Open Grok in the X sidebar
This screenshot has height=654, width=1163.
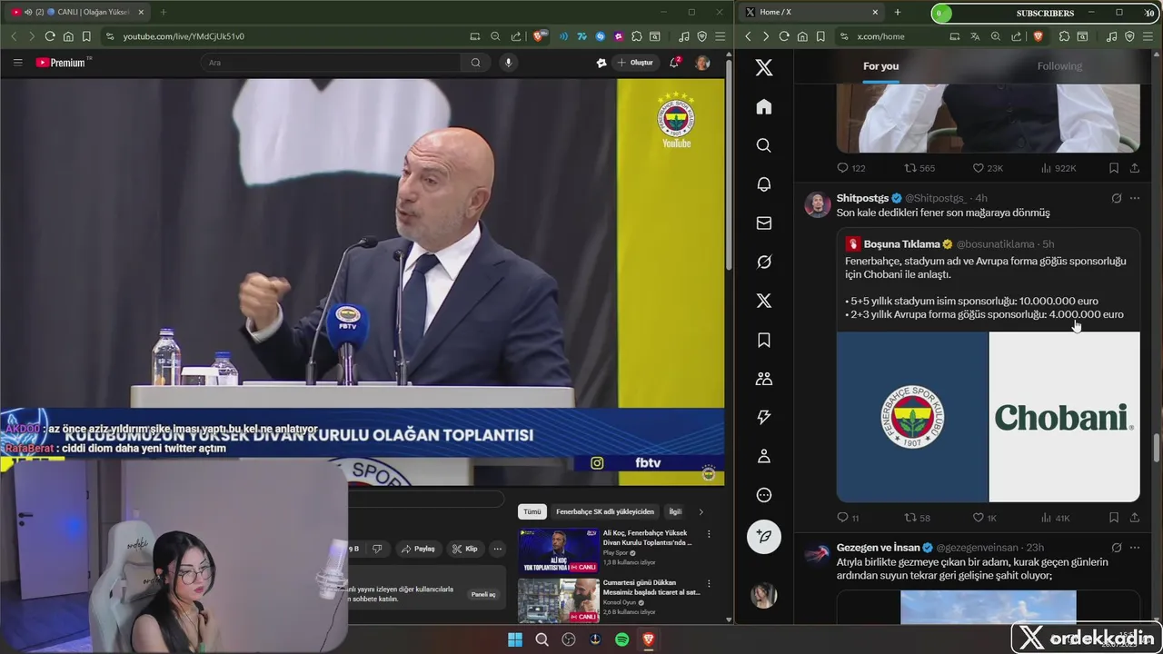click(x=764, y=262)
